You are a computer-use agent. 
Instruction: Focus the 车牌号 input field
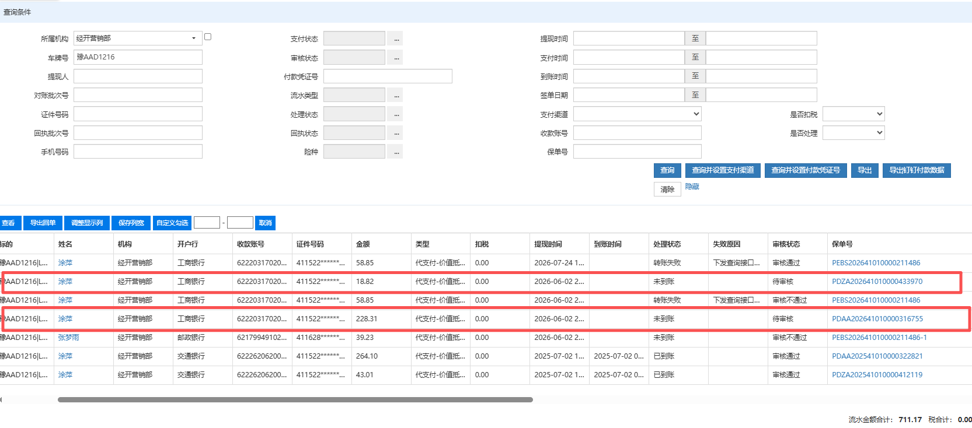(138, 57)
